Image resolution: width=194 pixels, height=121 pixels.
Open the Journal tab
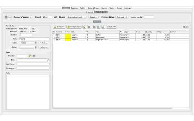90,12
